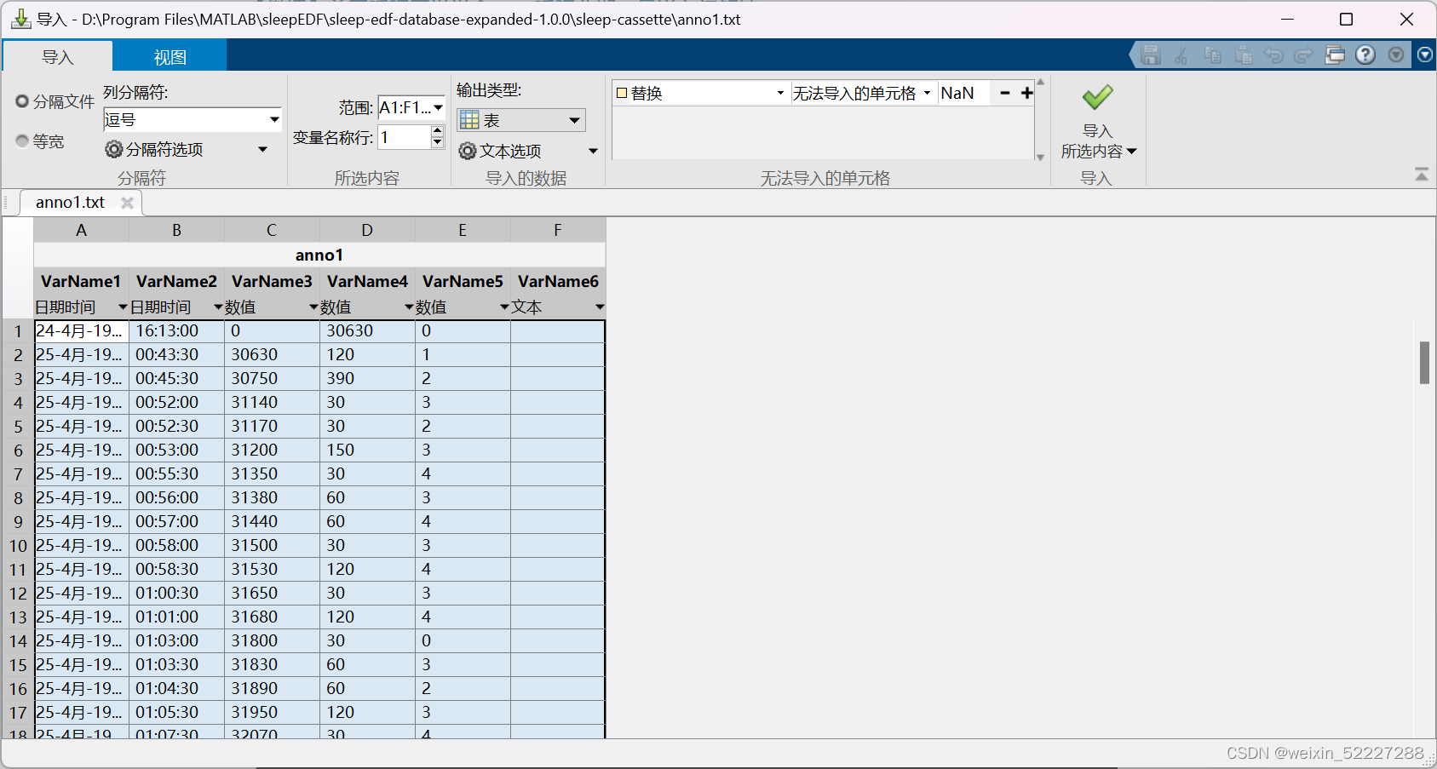Expand text options dropdown arrow

tap(593, 152)
